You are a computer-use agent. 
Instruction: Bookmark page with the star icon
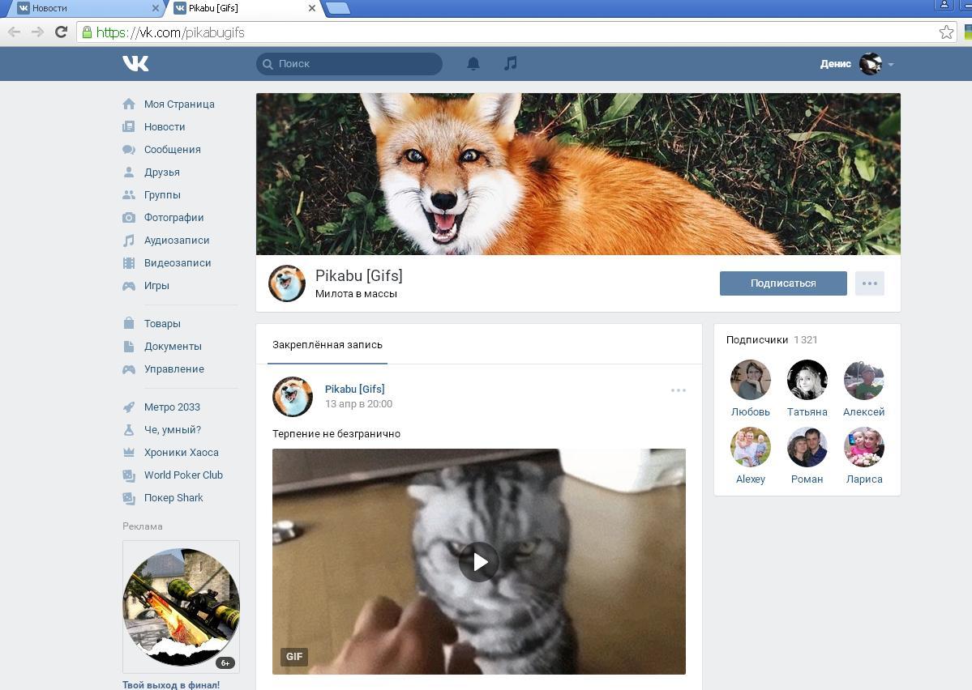click(946, 32)
